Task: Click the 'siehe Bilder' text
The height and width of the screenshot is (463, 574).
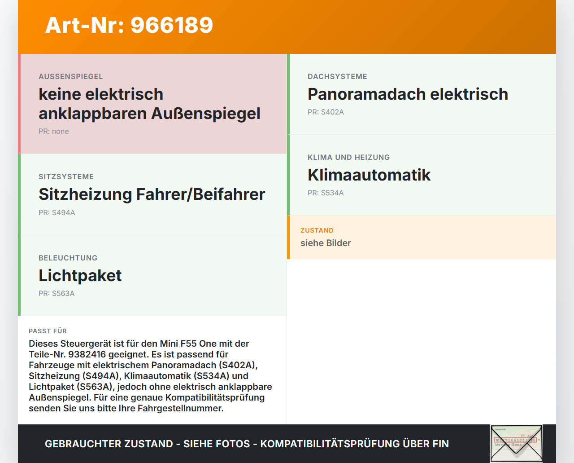Action: tap(326, 243)
